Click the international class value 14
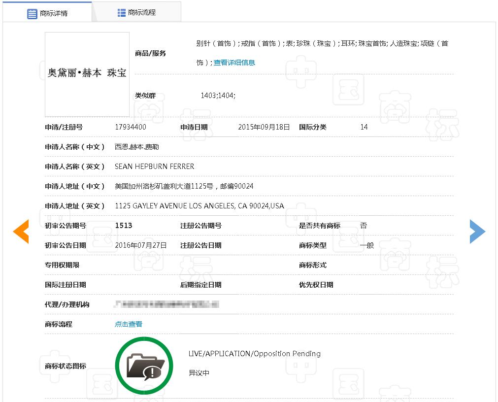The image size is (498, 402). click(364, 127)
